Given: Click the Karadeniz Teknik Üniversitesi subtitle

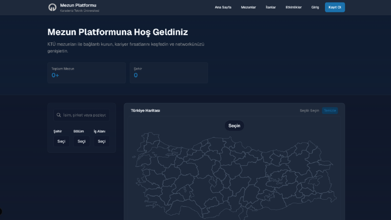Looking at the screenshot, I should pos(79,11).
